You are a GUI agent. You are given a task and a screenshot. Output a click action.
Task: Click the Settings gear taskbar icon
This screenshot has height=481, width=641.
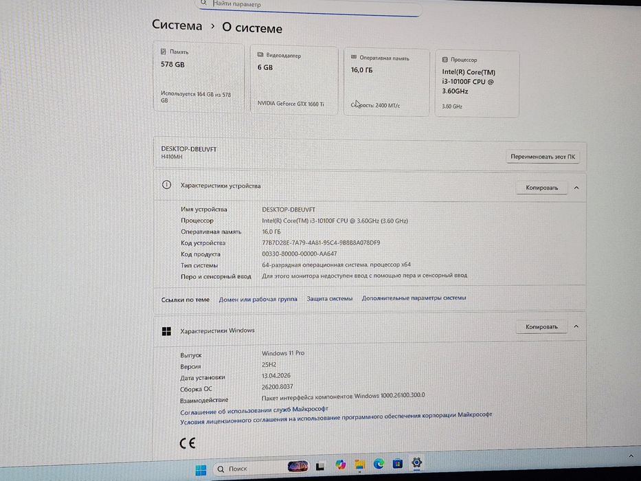416,462
